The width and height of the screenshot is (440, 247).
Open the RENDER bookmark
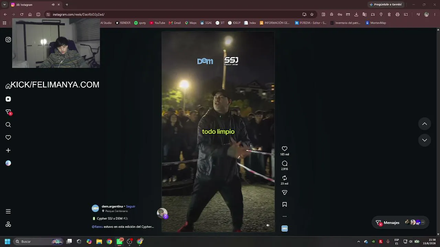123,23
